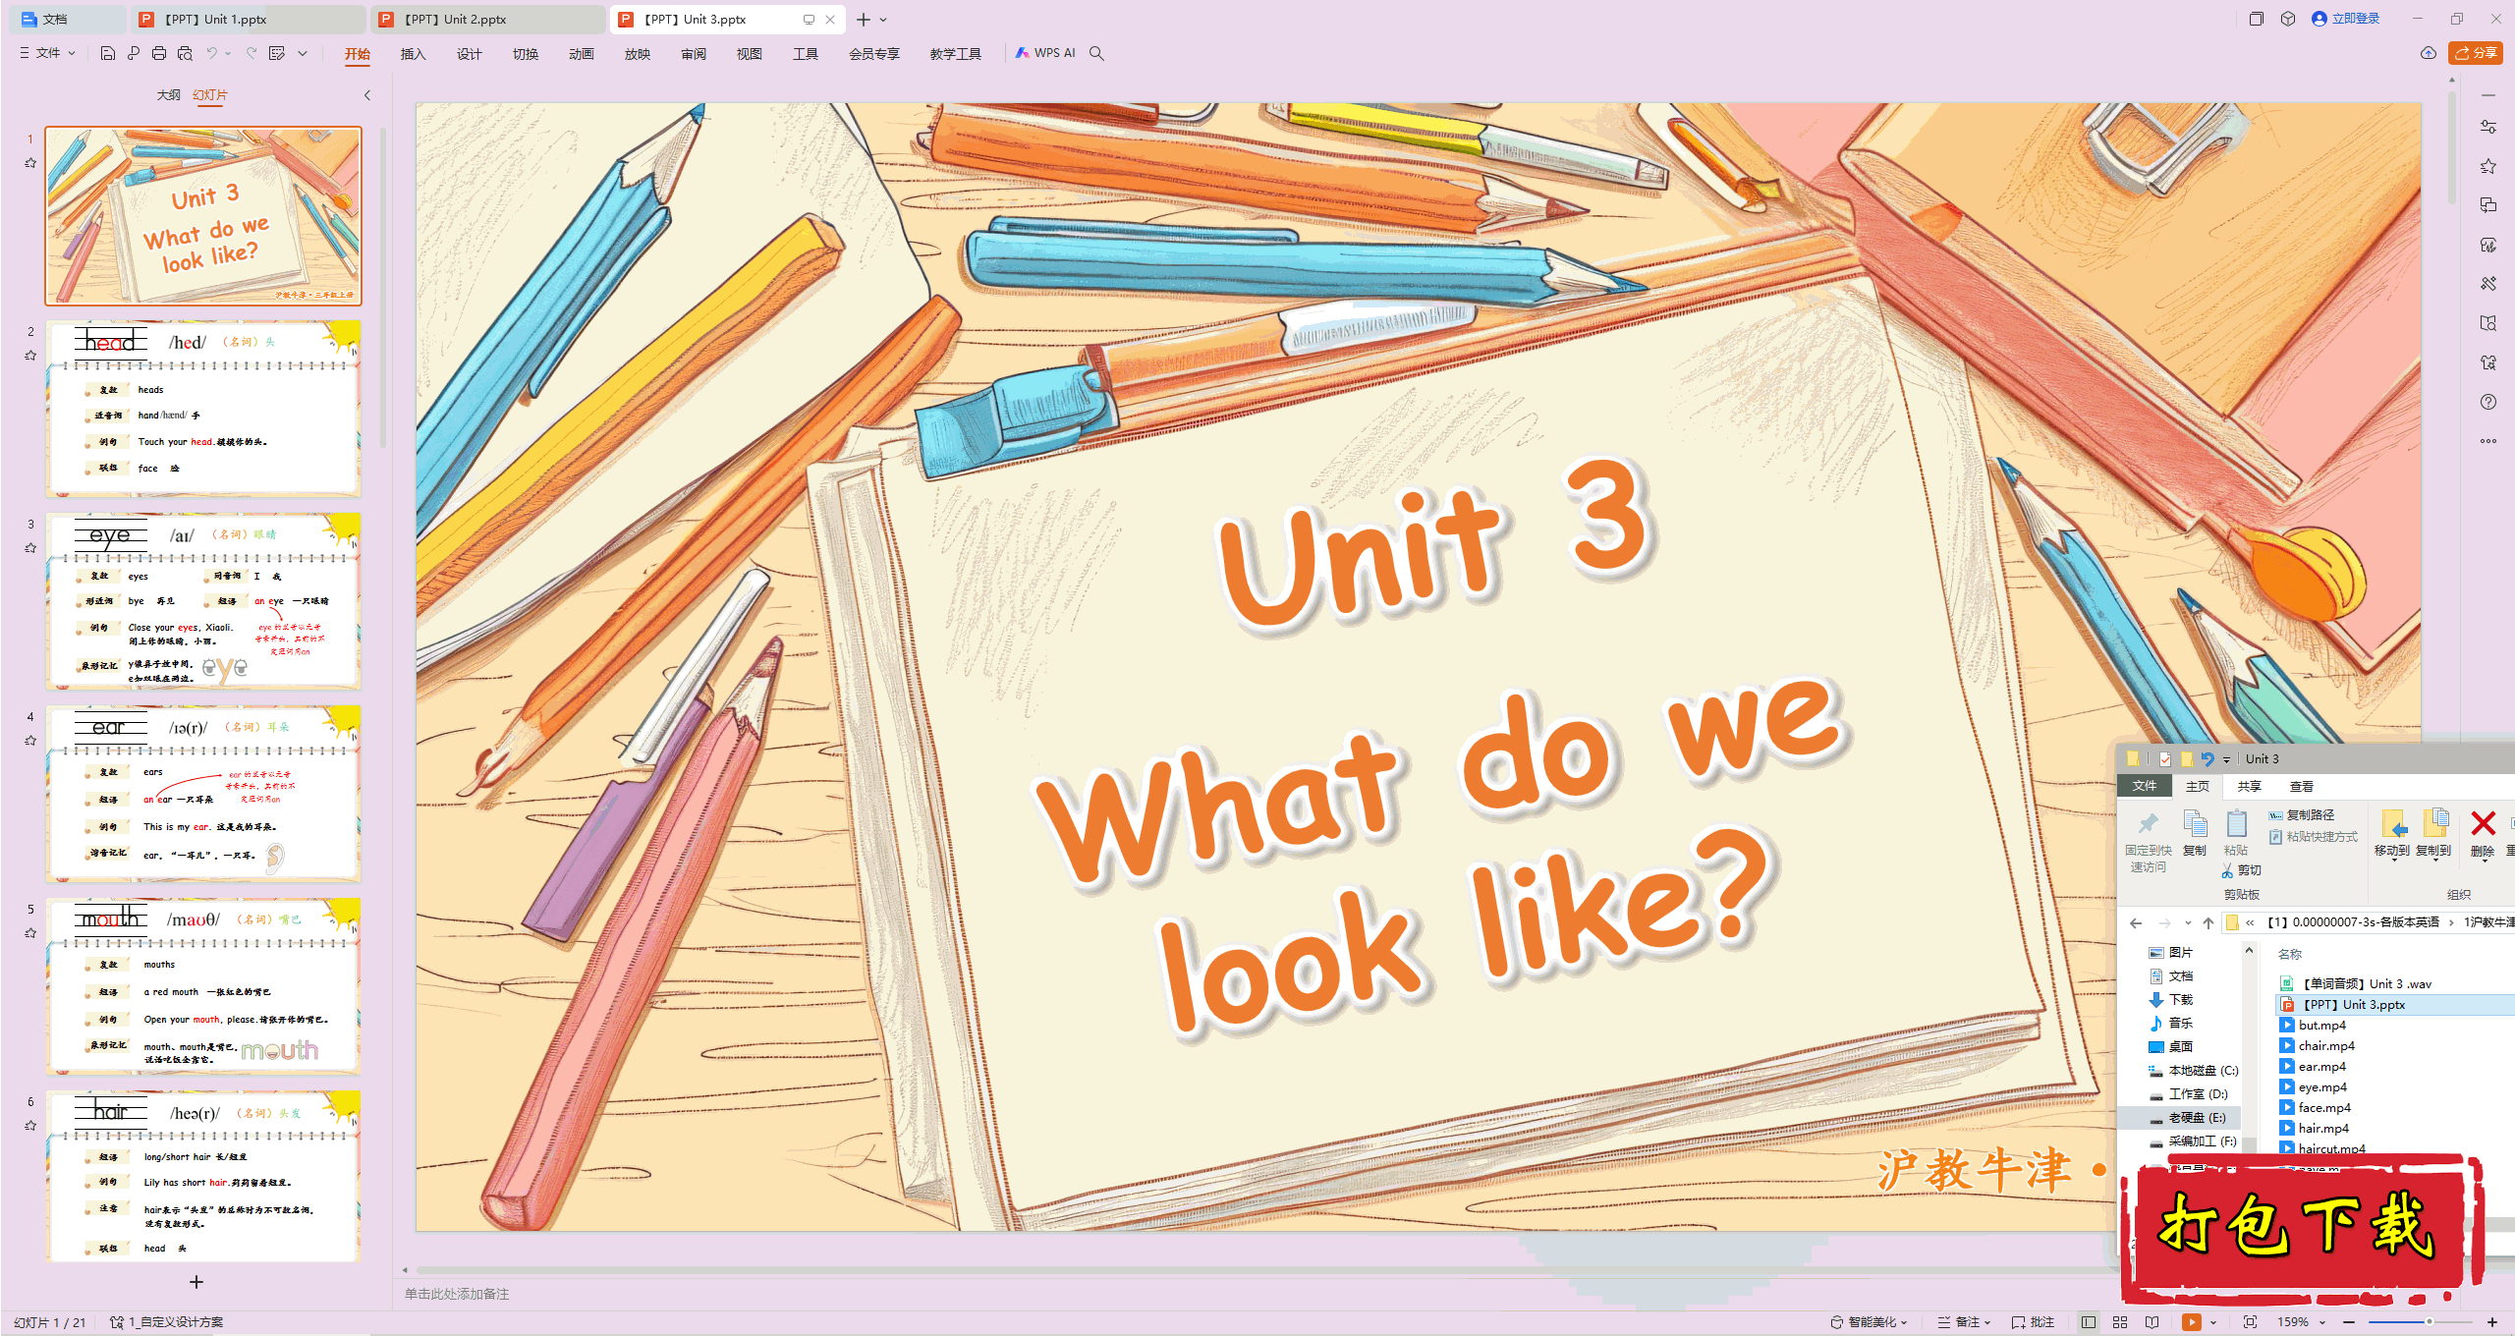Viewport: 2515px width, 1336px height.
Task: Click zoom out minus in status bar
Action: click(2349, 1322)
